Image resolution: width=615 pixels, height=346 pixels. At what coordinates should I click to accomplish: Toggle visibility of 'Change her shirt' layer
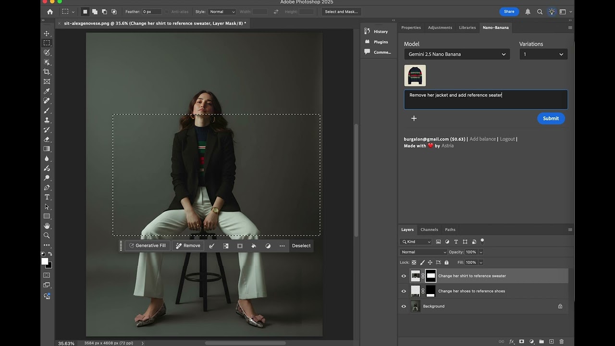[x=404, y=276]
